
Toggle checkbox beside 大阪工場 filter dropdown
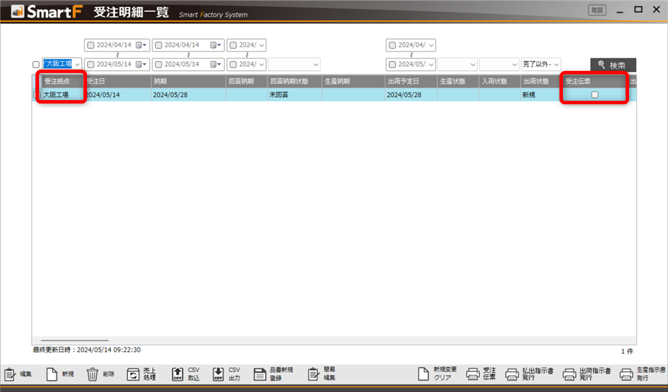click(36, 65)
